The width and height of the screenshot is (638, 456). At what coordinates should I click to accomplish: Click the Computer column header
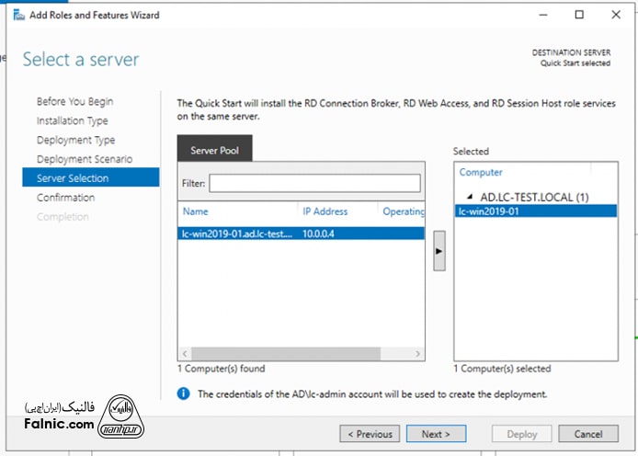[x=481, y=172]
